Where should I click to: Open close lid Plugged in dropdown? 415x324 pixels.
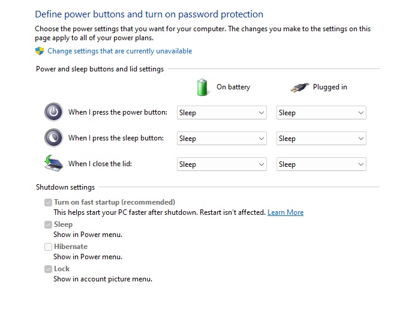[x=321, y=164]
